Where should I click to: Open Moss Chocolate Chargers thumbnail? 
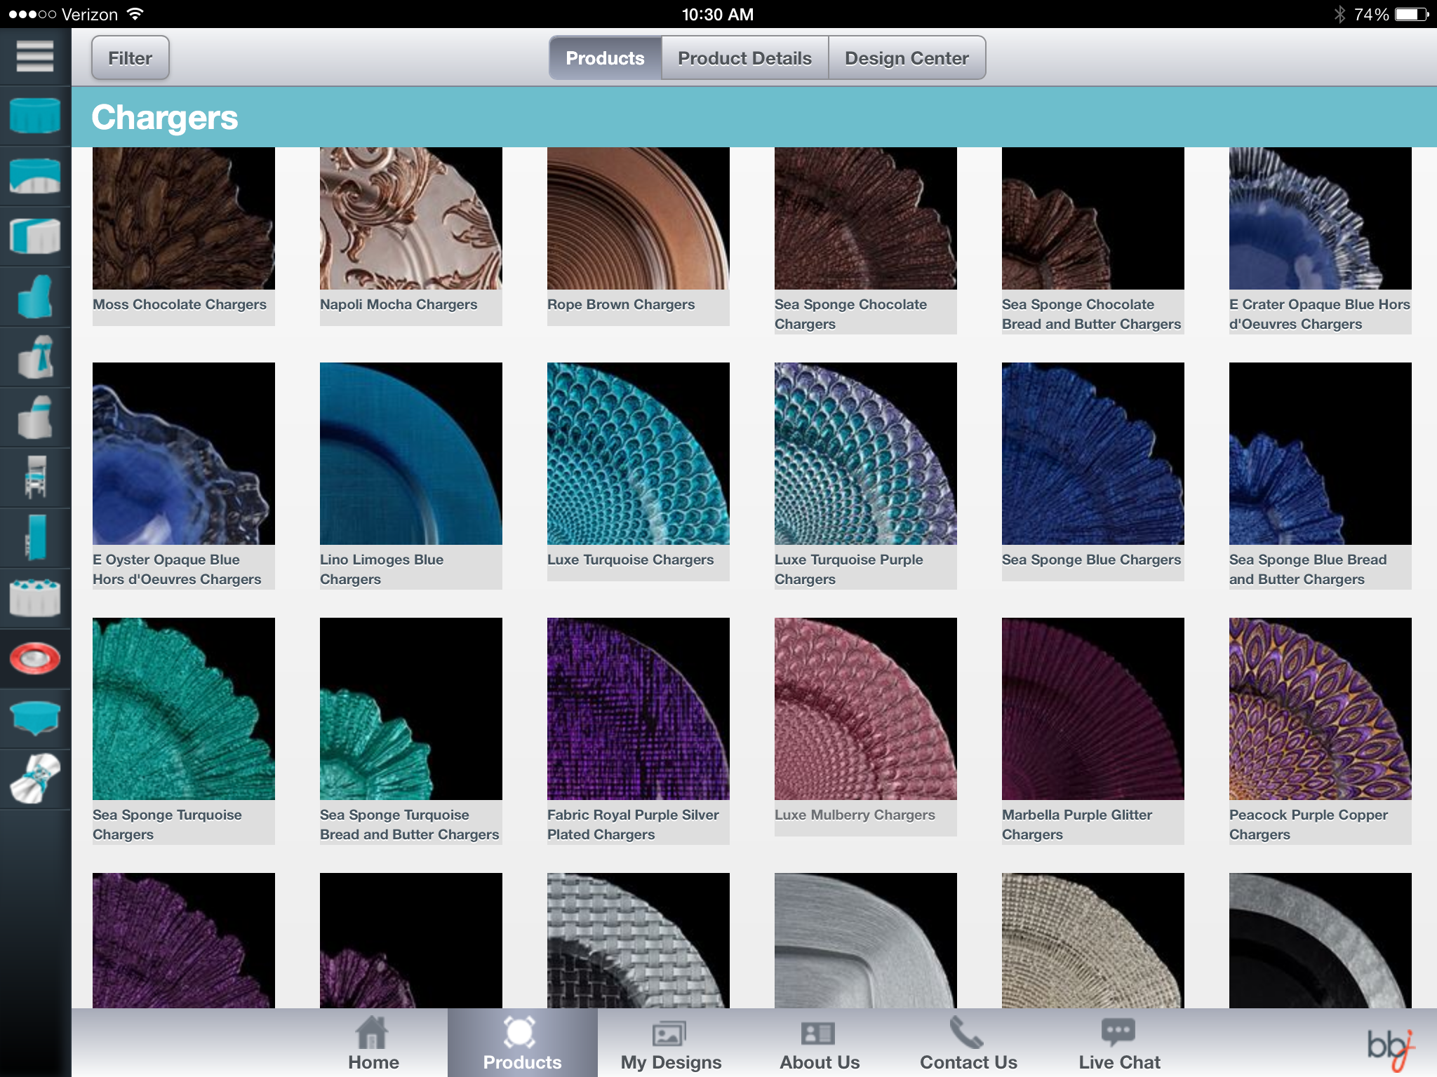pyautogui.click(x=184, y=218)
